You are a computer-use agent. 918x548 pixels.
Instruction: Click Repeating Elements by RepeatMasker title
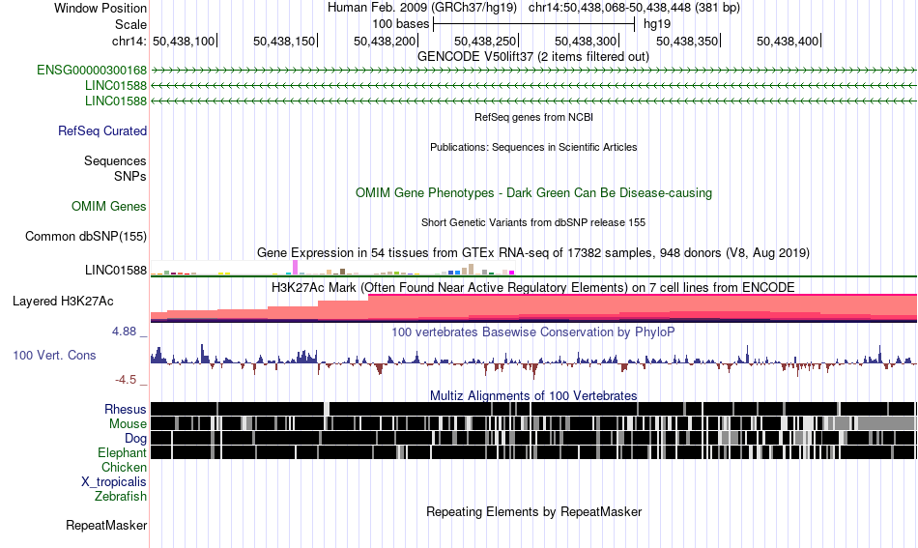(534, 511)
